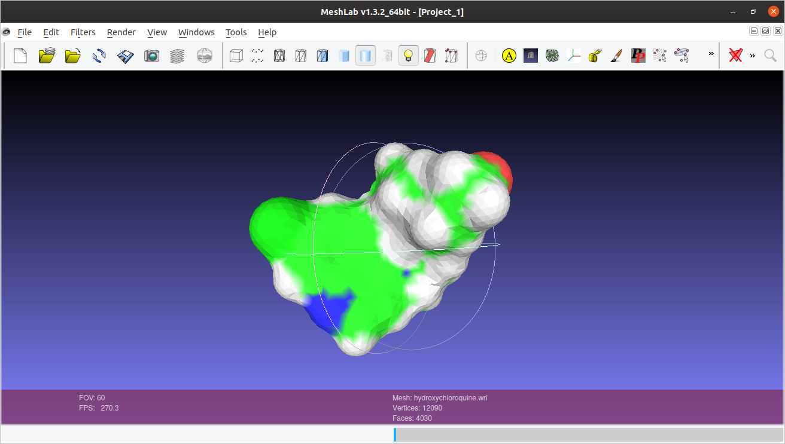The width and height of the screenshot is (785, 444).
Task: Minimize the Project_1 subwindow
Action: 754,31
